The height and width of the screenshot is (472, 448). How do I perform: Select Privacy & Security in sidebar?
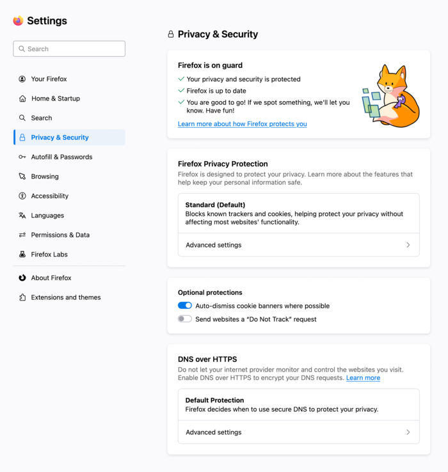point(60,138)
